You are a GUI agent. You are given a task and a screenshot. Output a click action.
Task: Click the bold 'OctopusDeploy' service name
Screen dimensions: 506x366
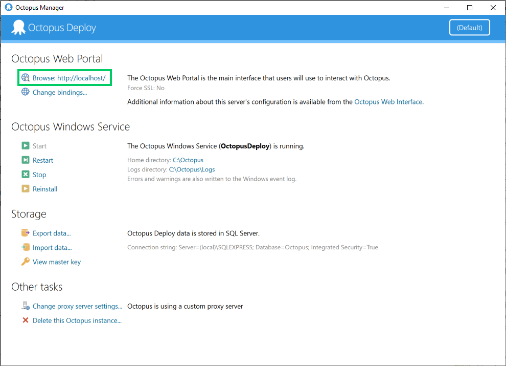click(x=245, y=146)
